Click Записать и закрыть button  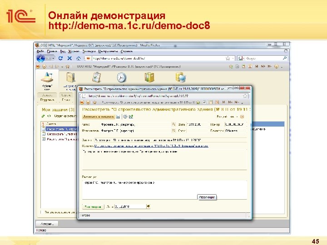tap(99, 117)
